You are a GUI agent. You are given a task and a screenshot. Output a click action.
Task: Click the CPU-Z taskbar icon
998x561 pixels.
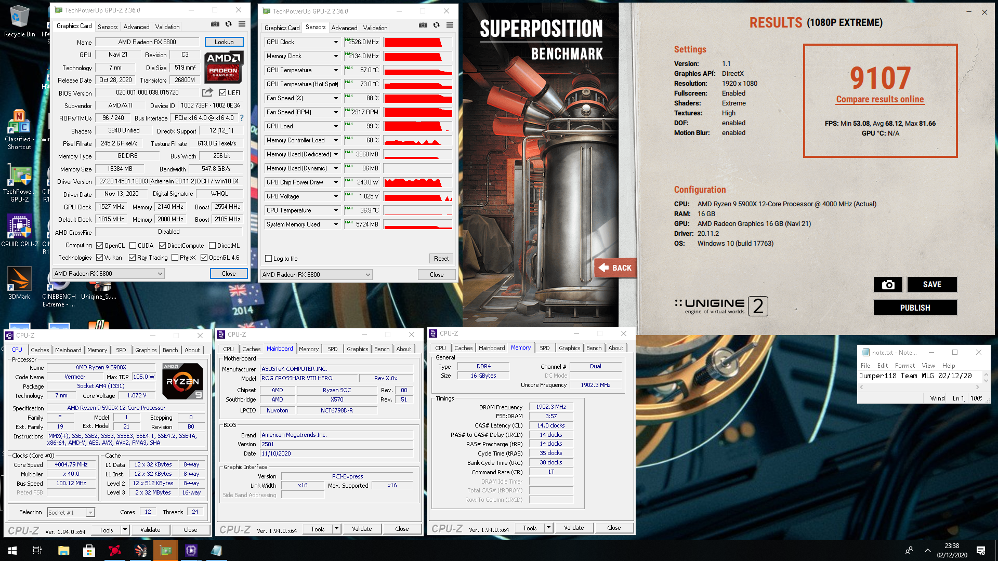tap(191, 551)
